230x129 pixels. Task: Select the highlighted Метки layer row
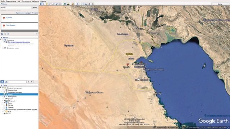tap(19, 94)
